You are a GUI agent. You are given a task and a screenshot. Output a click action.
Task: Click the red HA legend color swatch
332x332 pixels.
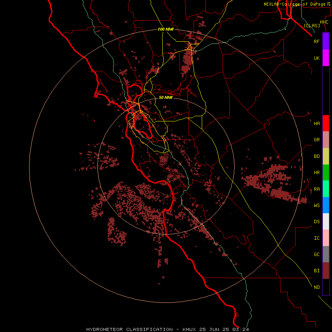326,123
